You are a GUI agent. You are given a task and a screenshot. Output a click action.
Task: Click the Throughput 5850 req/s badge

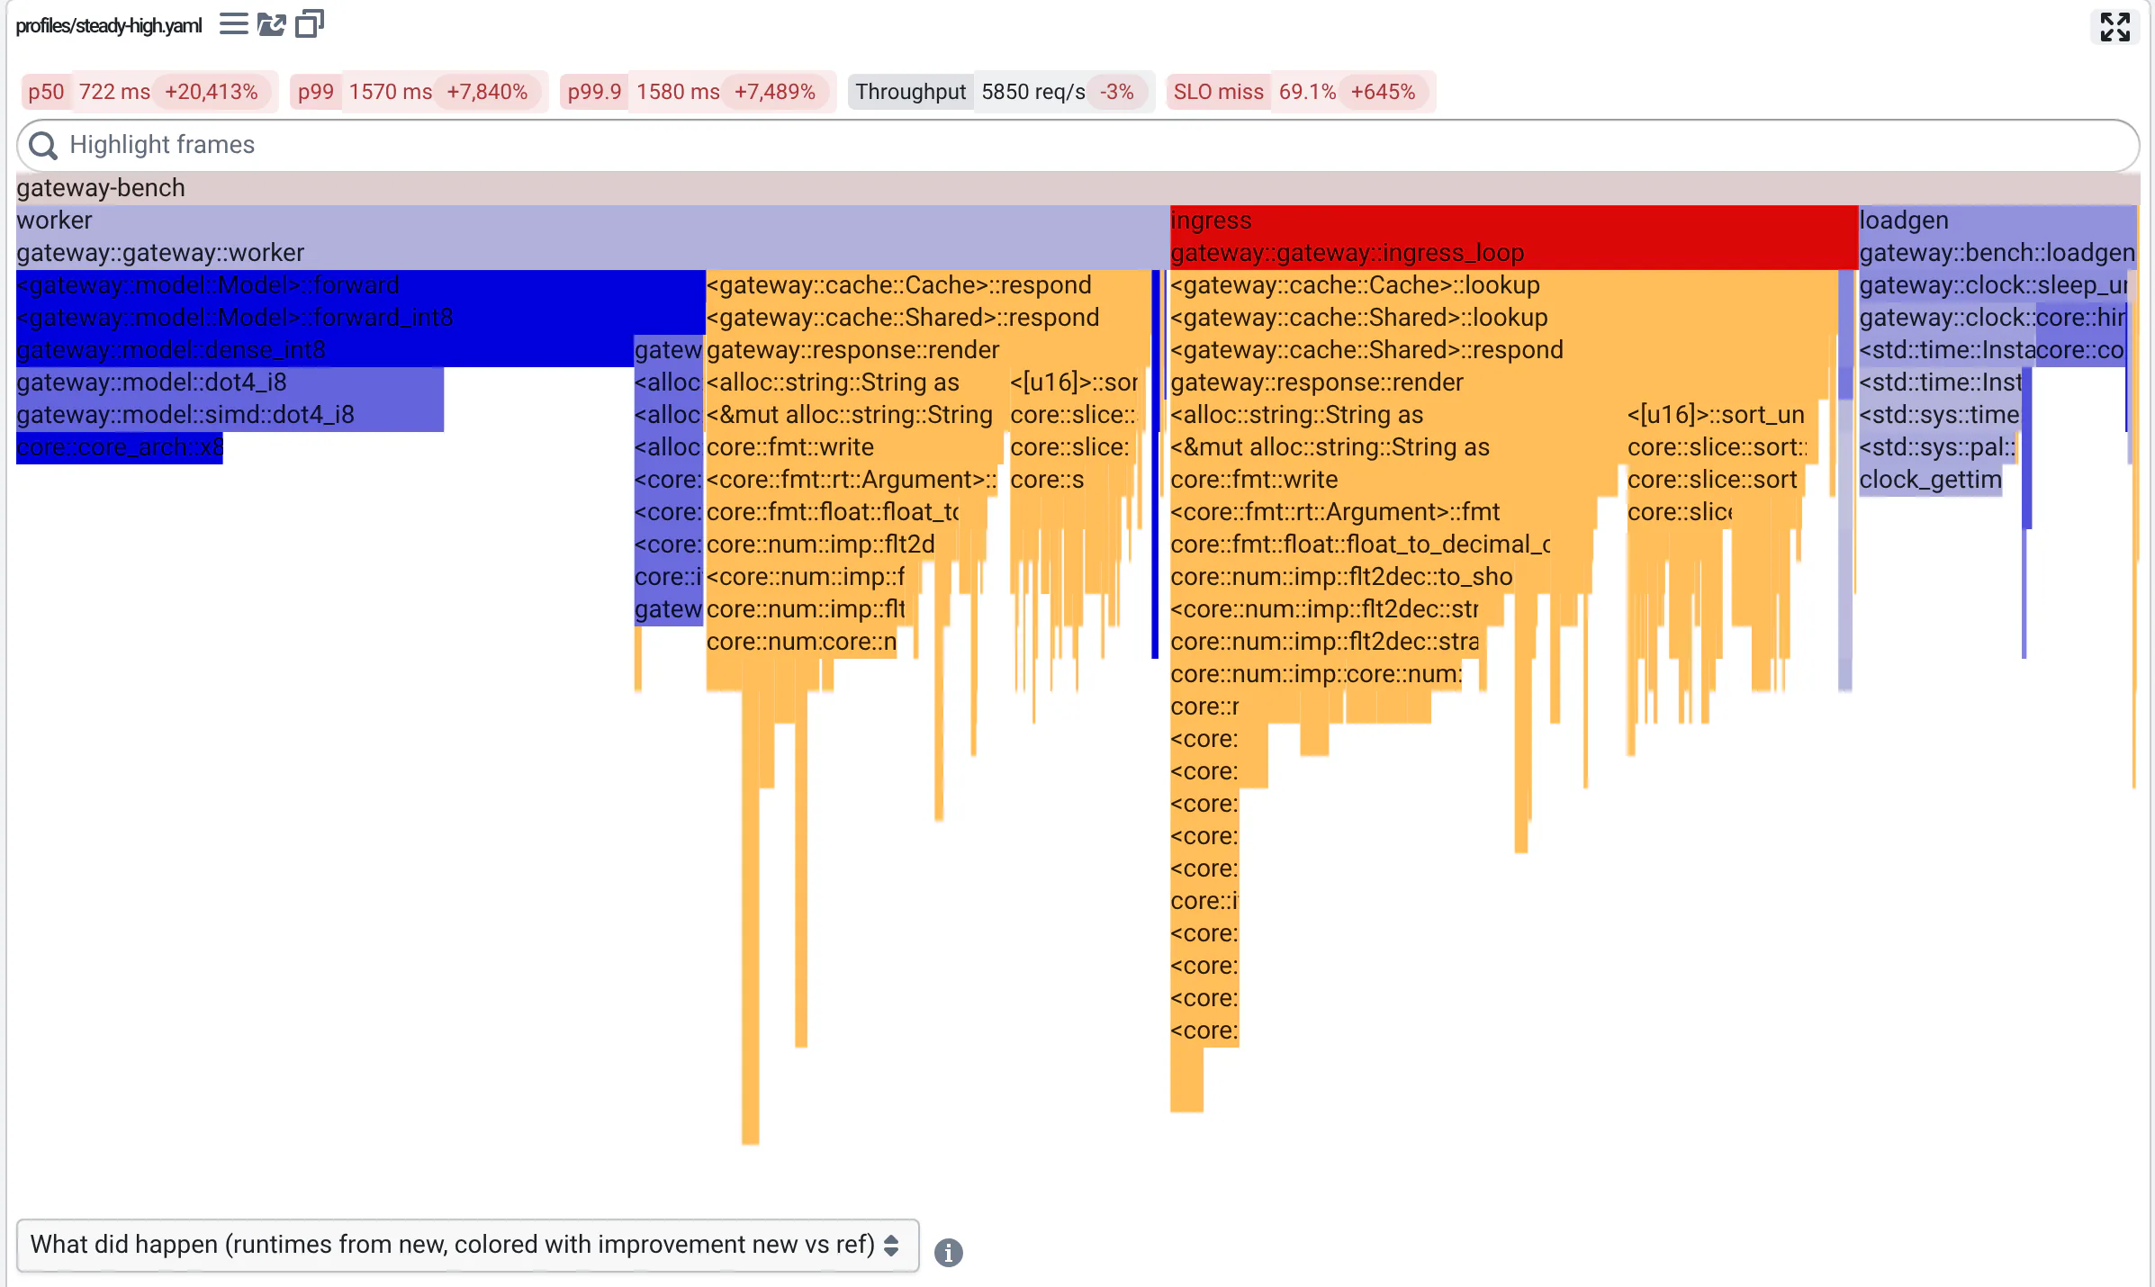1001,92
